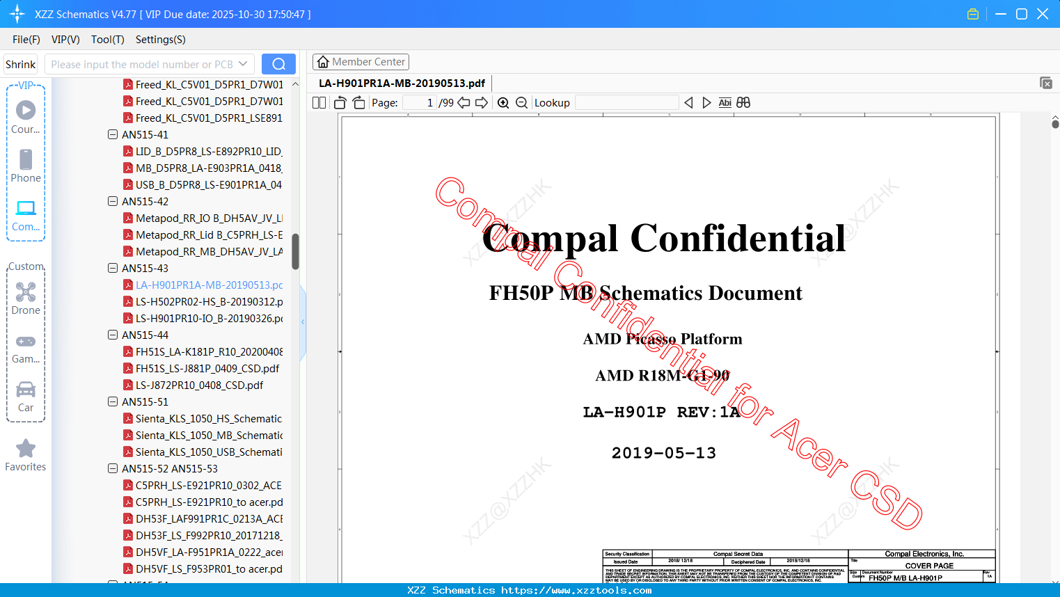Click the PDF icon beside LS-H502PR02-HS_B file
The width and height of the screenshot is (1060, 597).
[x=128, y=301]
